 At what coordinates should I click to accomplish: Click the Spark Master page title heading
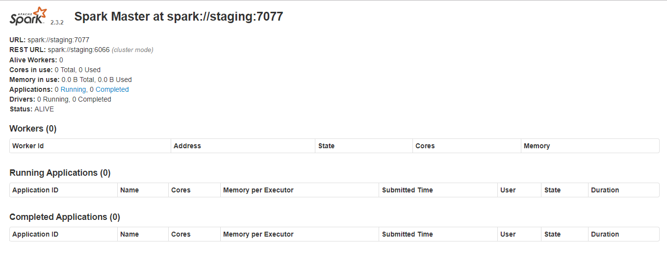(179, 16)
